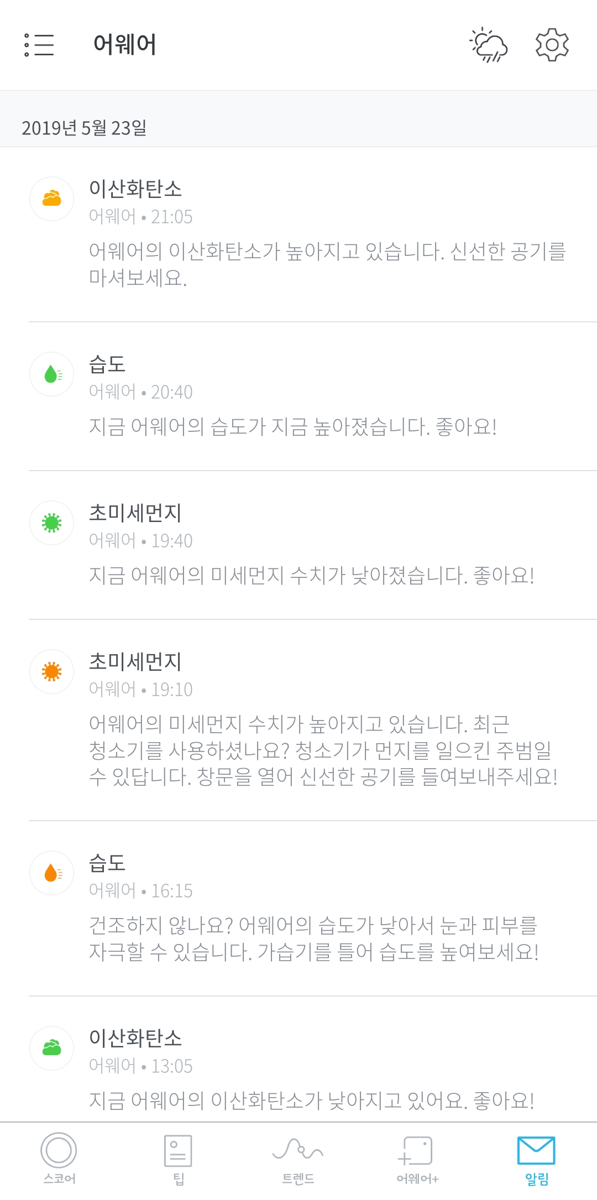Open the weather forecast icon
The image size is (597, 1200).
pos(488,45)
